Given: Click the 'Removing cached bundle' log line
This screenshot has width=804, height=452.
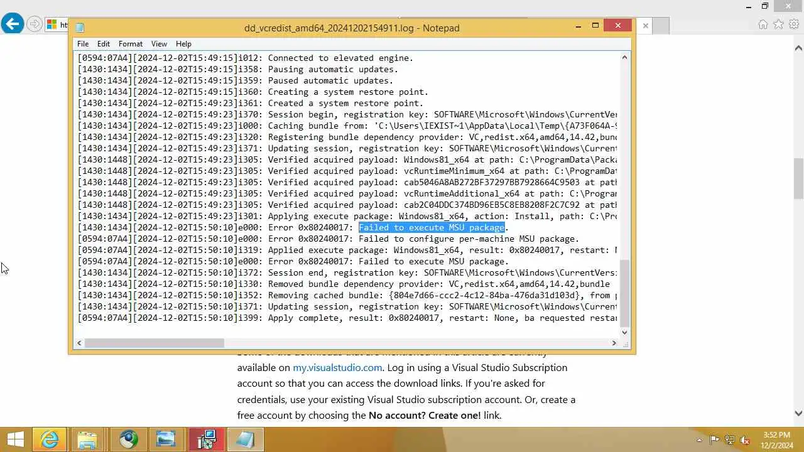Looking at the screenshot, I should (x=347, y=295).
